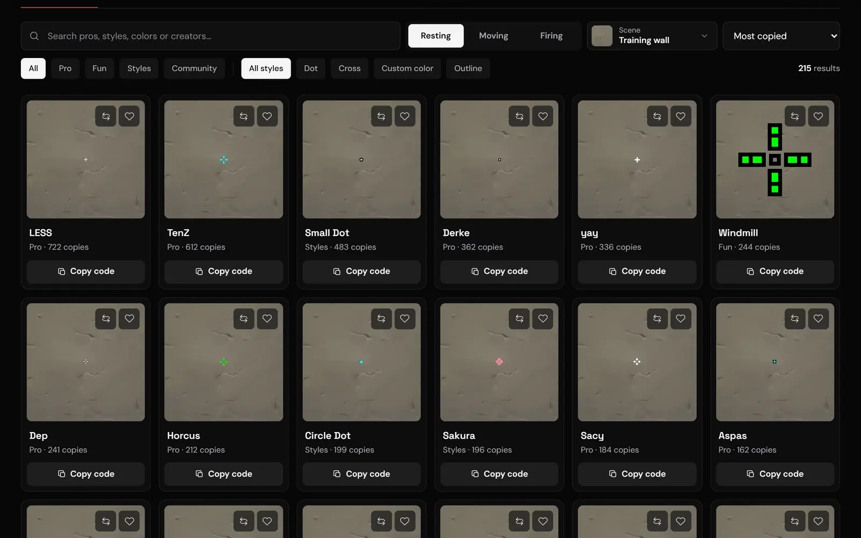The height and width of the screenshot is (538, 861).
Task: Select the All styles filter chip
Action: [266, 68]
